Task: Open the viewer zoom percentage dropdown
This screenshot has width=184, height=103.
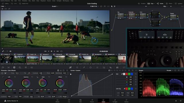Action: point(3,6)
